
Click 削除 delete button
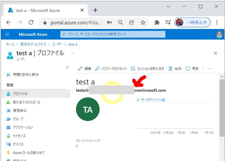pyautogui.click(x=175, y=69)
